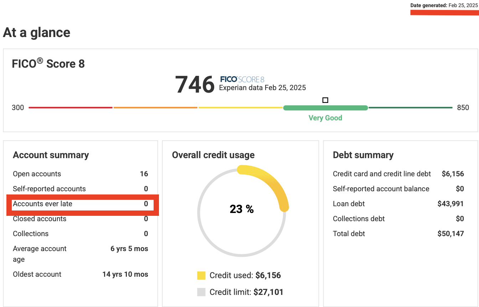Click the gray Credit limit legend swatch
479x307 pixels.
tap(201, 292)
